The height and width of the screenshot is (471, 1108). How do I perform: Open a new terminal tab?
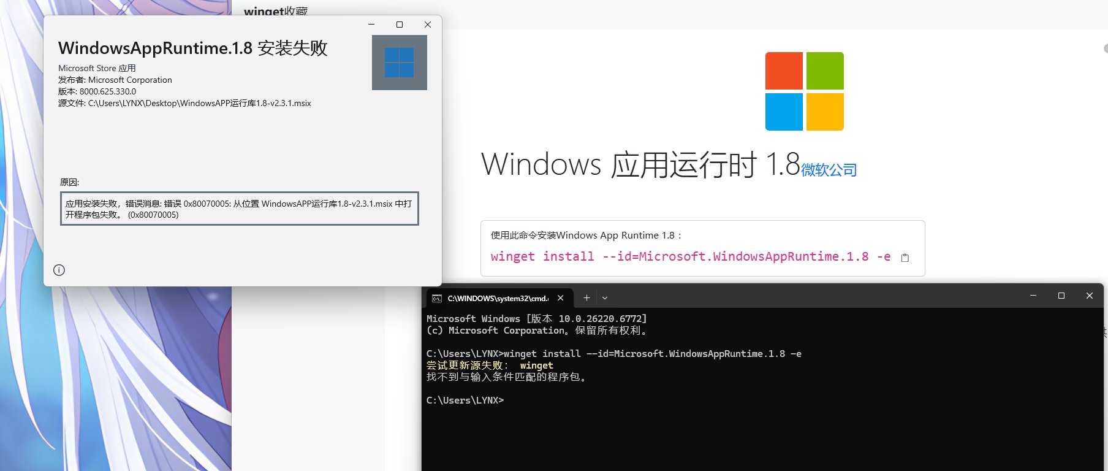(586, 297)
